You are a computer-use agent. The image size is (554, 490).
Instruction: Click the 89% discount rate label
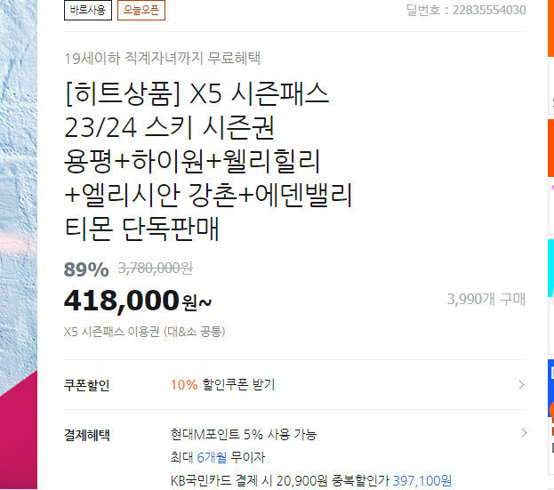pyautogui.click(x=86, y=269)
